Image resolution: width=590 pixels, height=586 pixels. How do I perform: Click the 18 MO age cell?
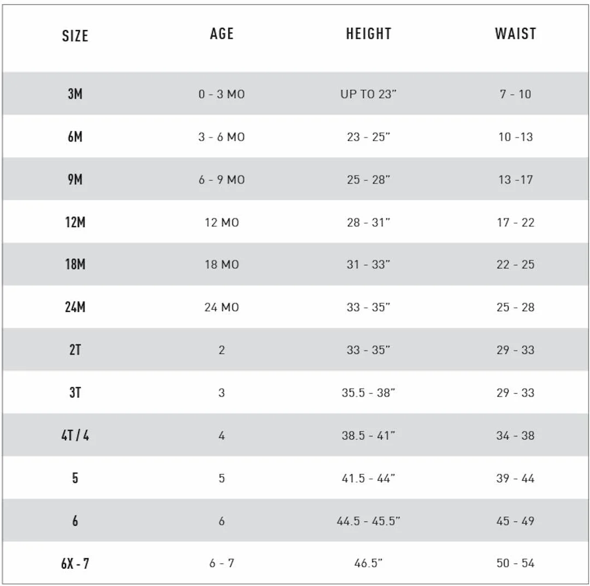221,265
